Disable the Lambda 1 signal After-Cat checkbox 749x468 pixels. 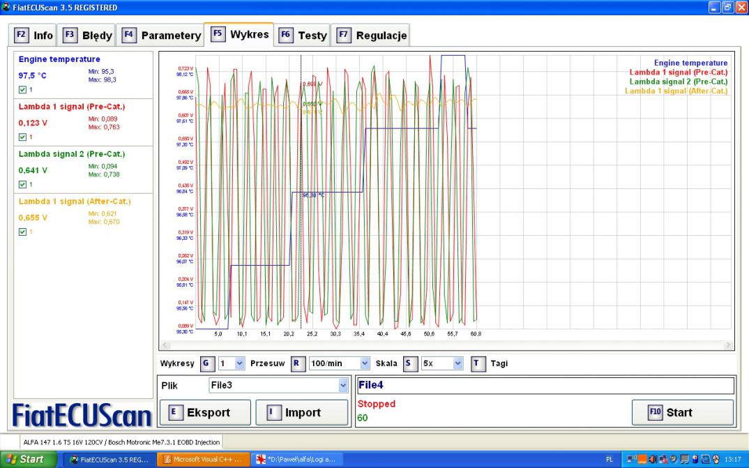point(22,232)
